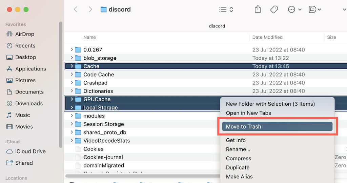Open iCloud Drive in the sidebar
Viewport: 347px width, 183px height.
click(30, 151)
